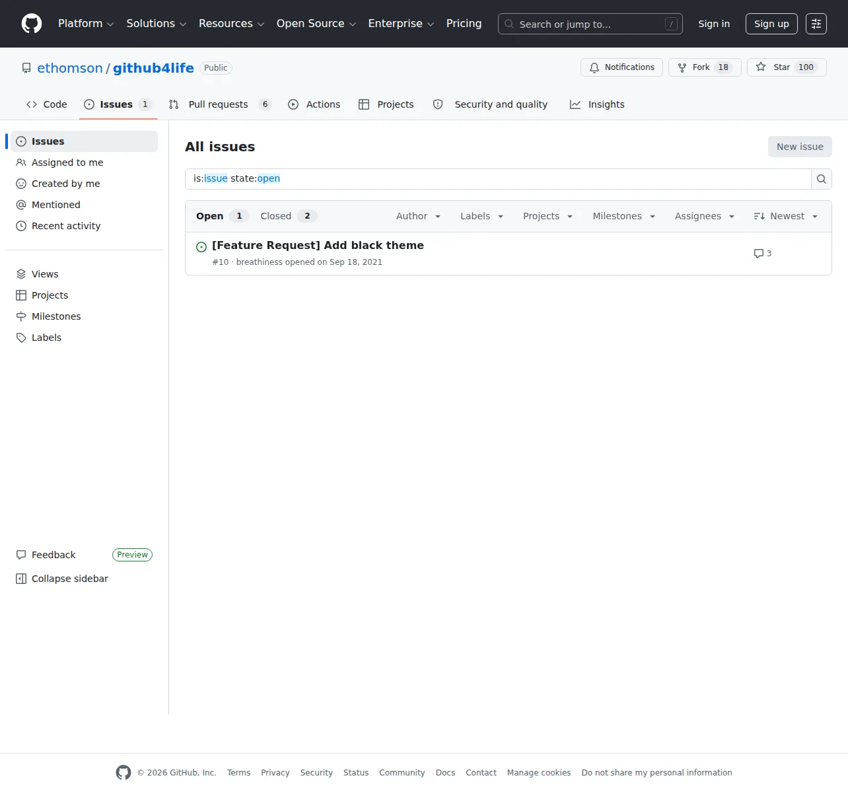Open comments icon on black theme issue
Viewport: 848px width, 792px height.
click(x=758, y=254)
